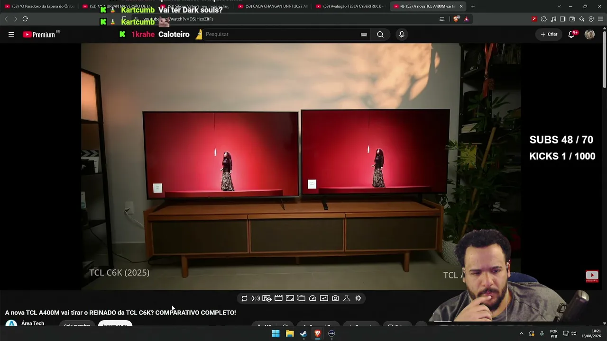Open File Explorer from the taskbar
The width and height of the screenshot is (607, 341).
tap(290, 333)
